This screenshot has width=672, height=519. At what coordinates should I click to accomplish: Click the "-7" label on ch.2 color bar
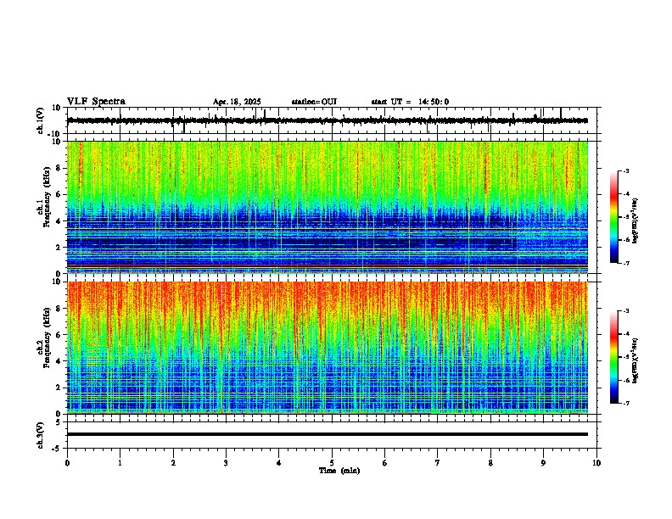point(625,403)
